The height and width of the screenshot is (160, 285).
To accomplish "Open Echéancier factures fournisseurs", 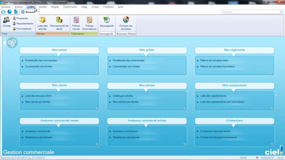I will click(219, 137).
